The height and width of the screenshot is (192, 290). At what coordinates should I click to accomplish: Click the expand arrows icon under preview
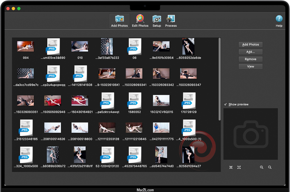239,167
